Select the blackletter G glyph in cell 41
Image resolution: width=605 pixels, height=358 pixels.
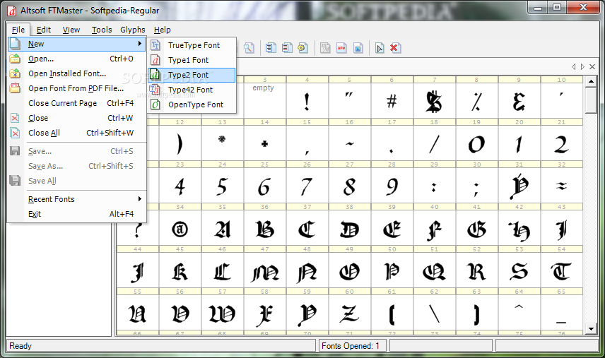click(x=477, y=228)
